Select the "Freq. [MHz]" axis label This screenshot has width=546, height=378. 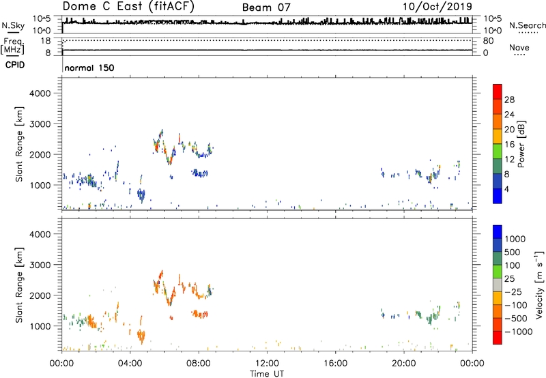pos(12,46)
